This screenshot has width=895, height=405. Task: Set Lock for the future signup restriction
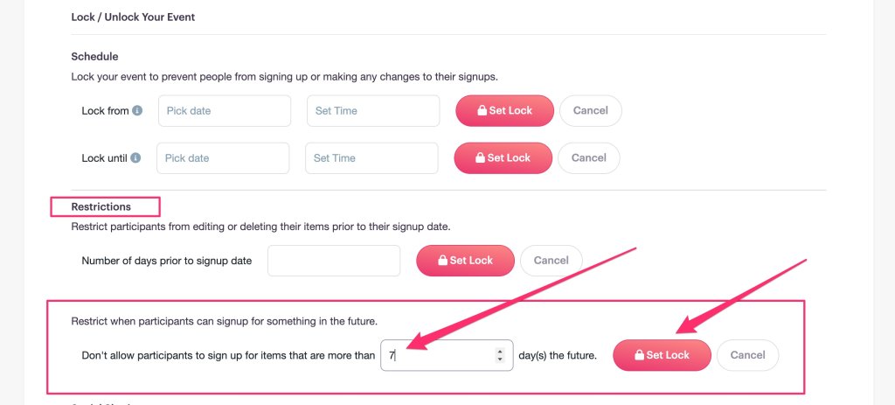[x=662, y=355]
